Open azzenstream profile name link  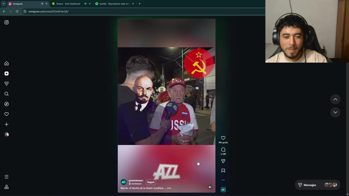[x=136, y=180]
